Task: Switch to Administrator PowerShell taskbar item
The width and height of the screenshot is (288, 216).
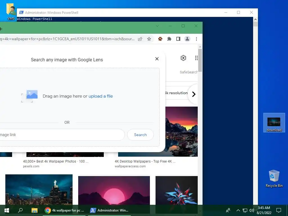Action: (x=109, y=210)
